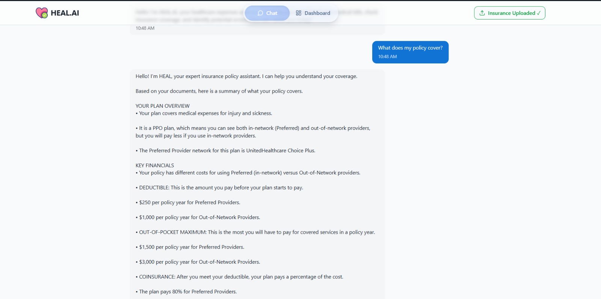Click the UnitedHealthcare Choice Plus network line

[x=225, y=150]
